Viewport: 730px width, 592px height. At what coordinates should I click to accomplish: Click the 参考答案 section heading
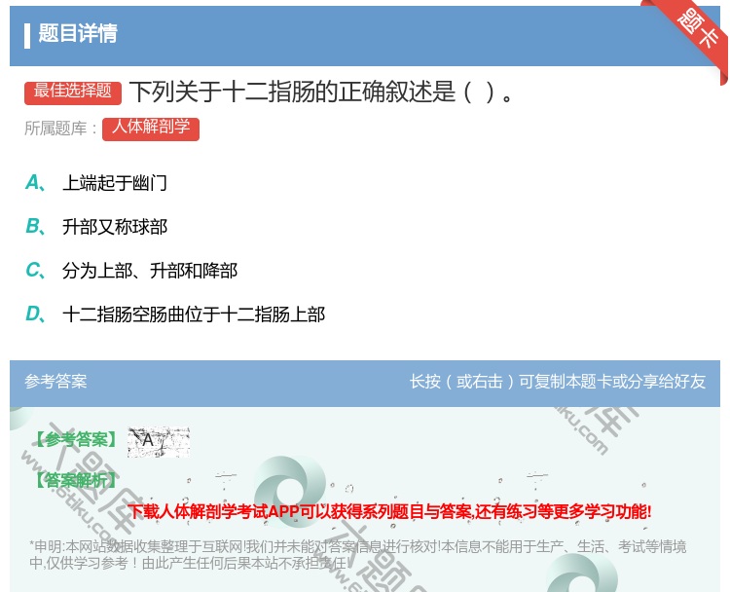click(55, 382)
